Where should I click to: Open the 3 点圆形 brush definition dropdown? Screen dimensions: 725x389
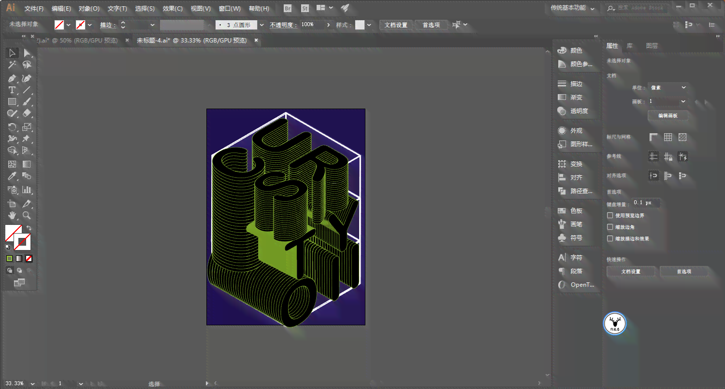262,25
